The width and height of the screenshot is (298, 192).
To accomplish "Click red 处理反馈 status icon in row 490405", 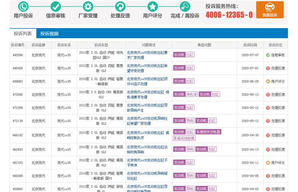I will point(268,68).
